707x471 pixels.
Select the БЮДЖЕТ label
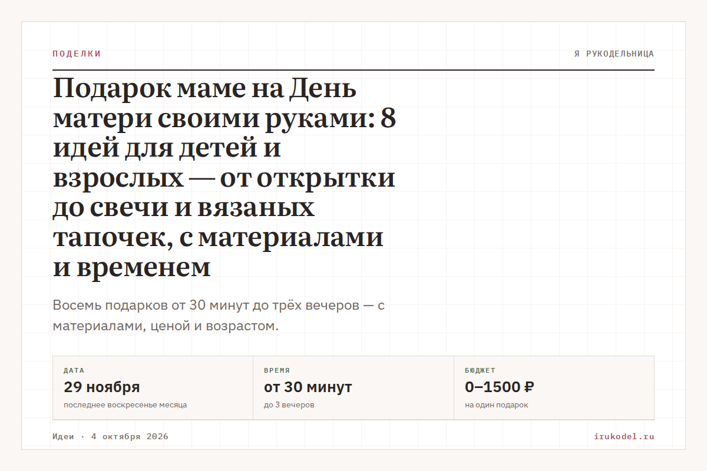[x=480, y=371]
